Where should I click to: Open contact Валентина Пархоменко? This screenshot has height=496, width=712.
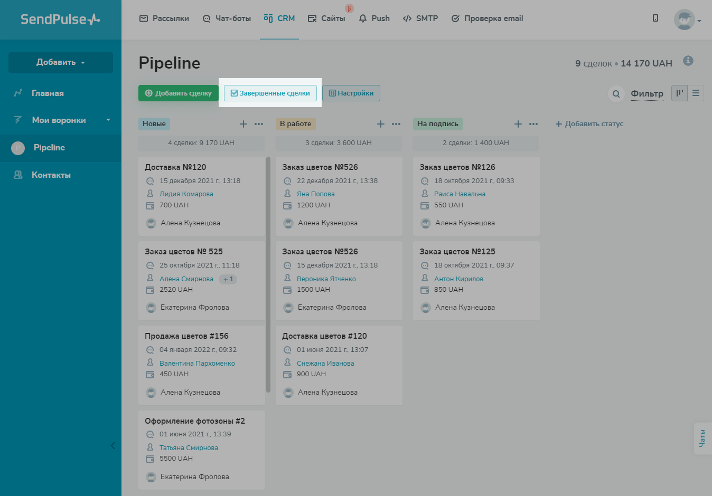tap(197, 364)
